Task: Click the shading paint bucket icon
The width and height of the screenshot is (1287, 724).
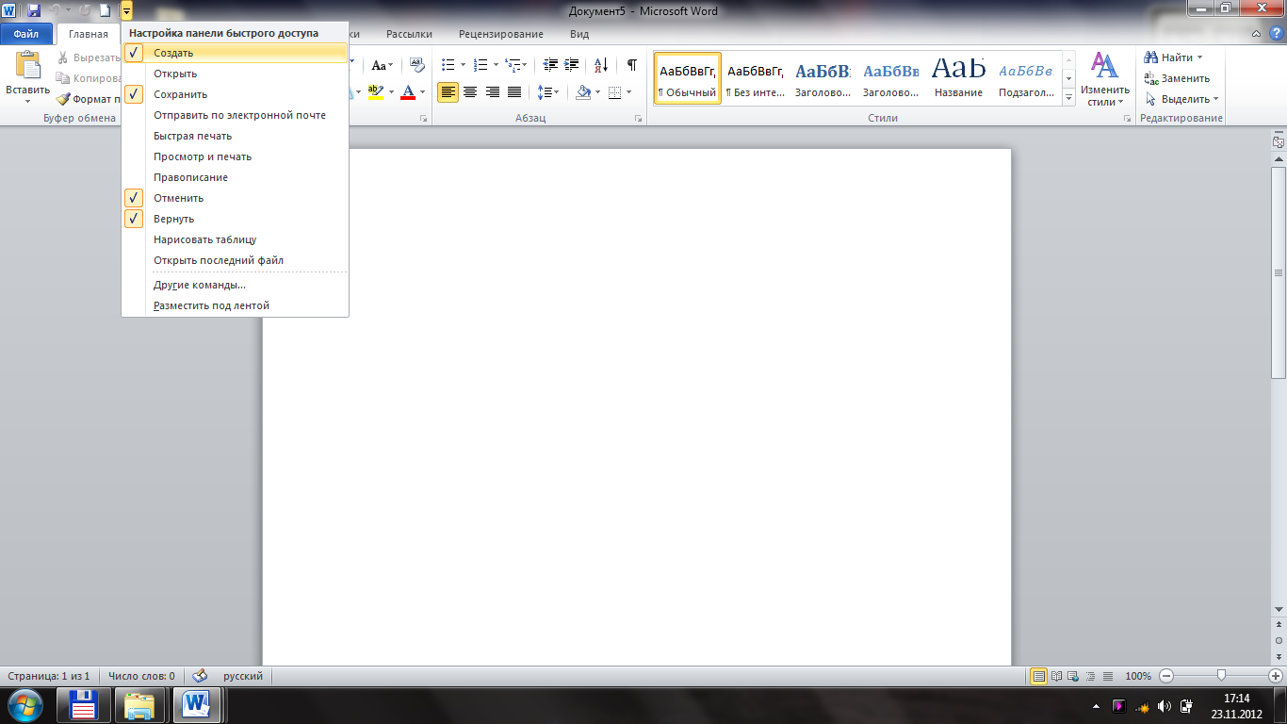Action: coord(583,92)
